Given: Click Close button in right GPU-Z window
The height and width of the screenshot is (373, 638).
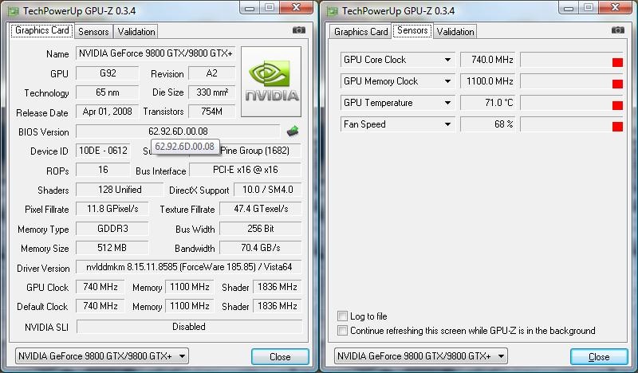Looking at the screenshot, I should [x=599, y=357].
